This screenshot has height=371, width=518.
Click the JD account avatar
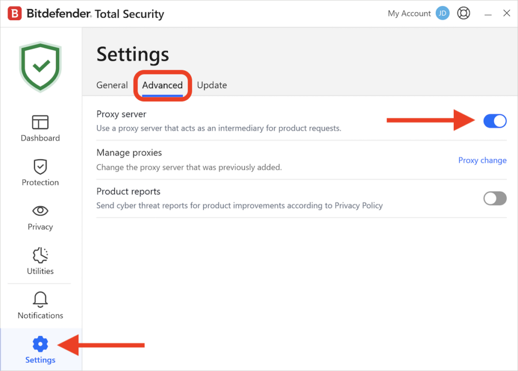tap(442, 13)
